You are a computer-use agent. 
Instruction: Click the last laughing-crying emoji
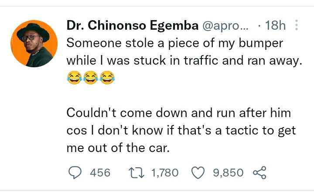(x=106, y=79)
